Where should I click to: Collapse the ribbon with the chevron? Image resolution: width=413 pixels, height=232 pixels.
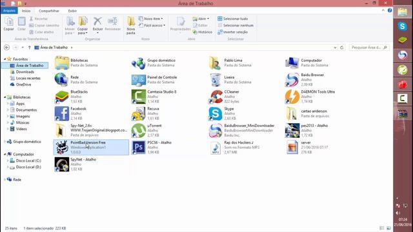coord(383,10)
